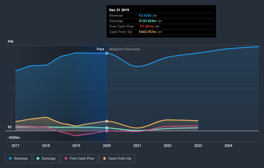Click the blue Revenue data point at 2020
The width and height of the screenshot is (264, 168).
pos(106,53)
